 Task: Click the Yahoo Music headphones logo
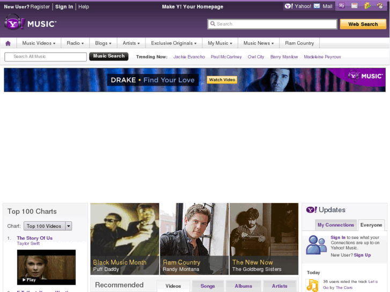point(31,22)
